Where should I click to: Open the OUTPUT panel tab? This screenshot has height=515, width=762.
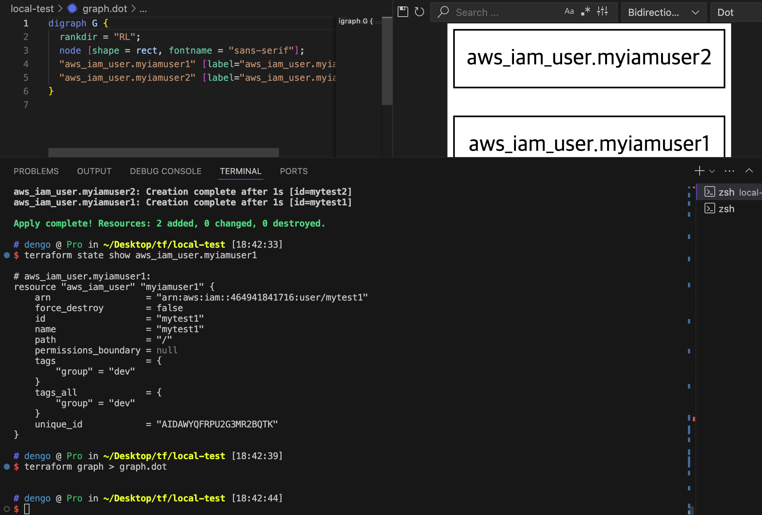pos(94,171)
